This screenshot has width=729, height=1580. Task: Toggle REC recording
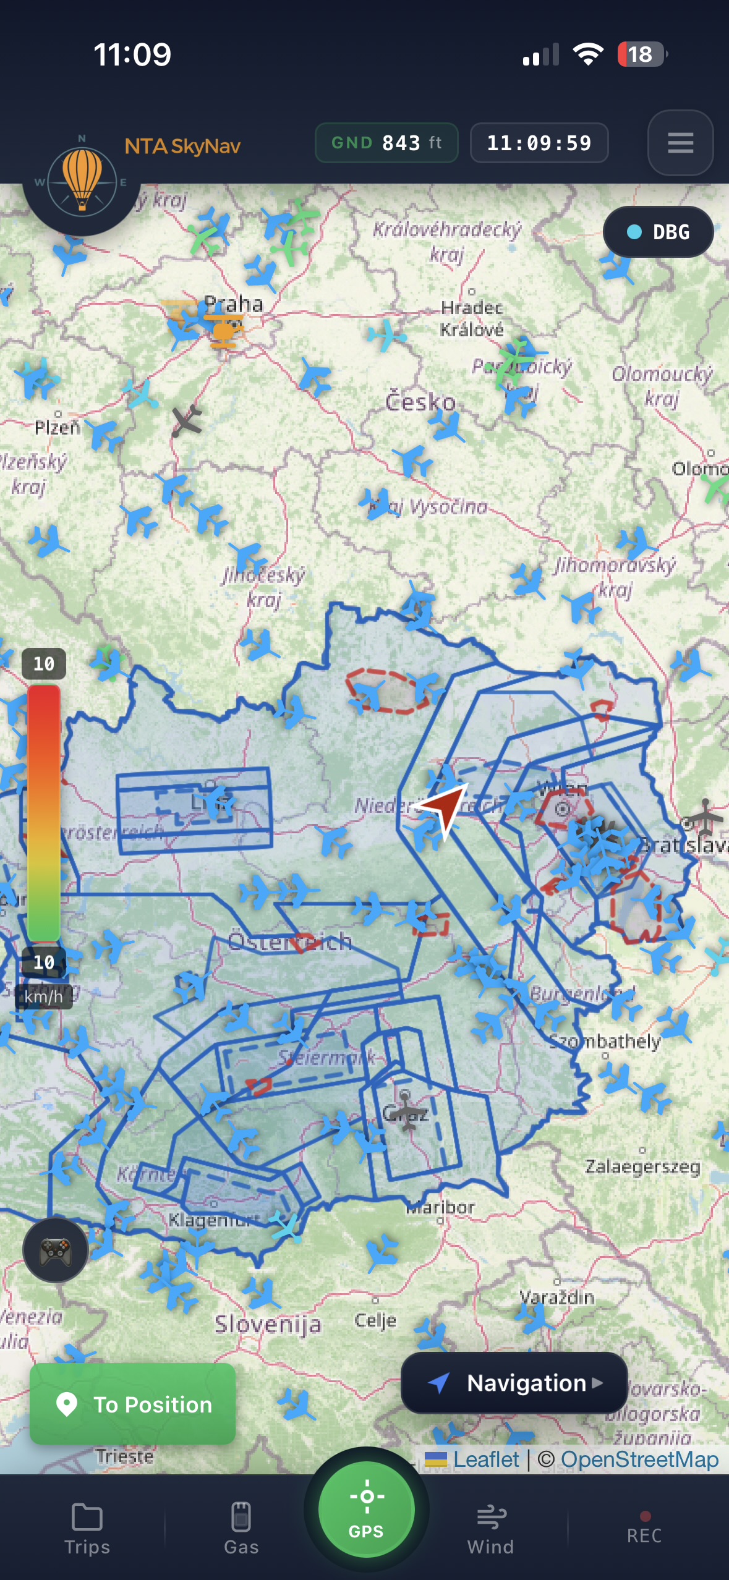click(x=644, y=1528)
